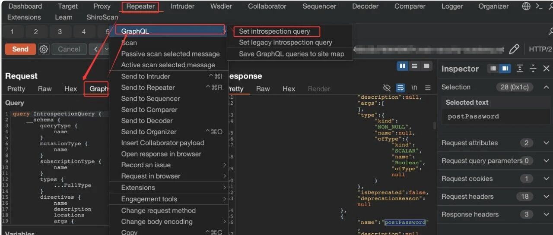The image size is (553, 235).
Task: Switch request view to Hex tab
Action: pyautogui.click(x=70, y=89)
